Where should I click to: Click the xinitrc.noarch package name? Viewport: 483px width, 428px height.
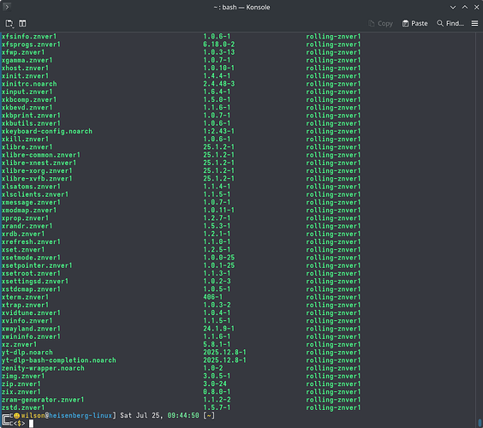(29, 84)
